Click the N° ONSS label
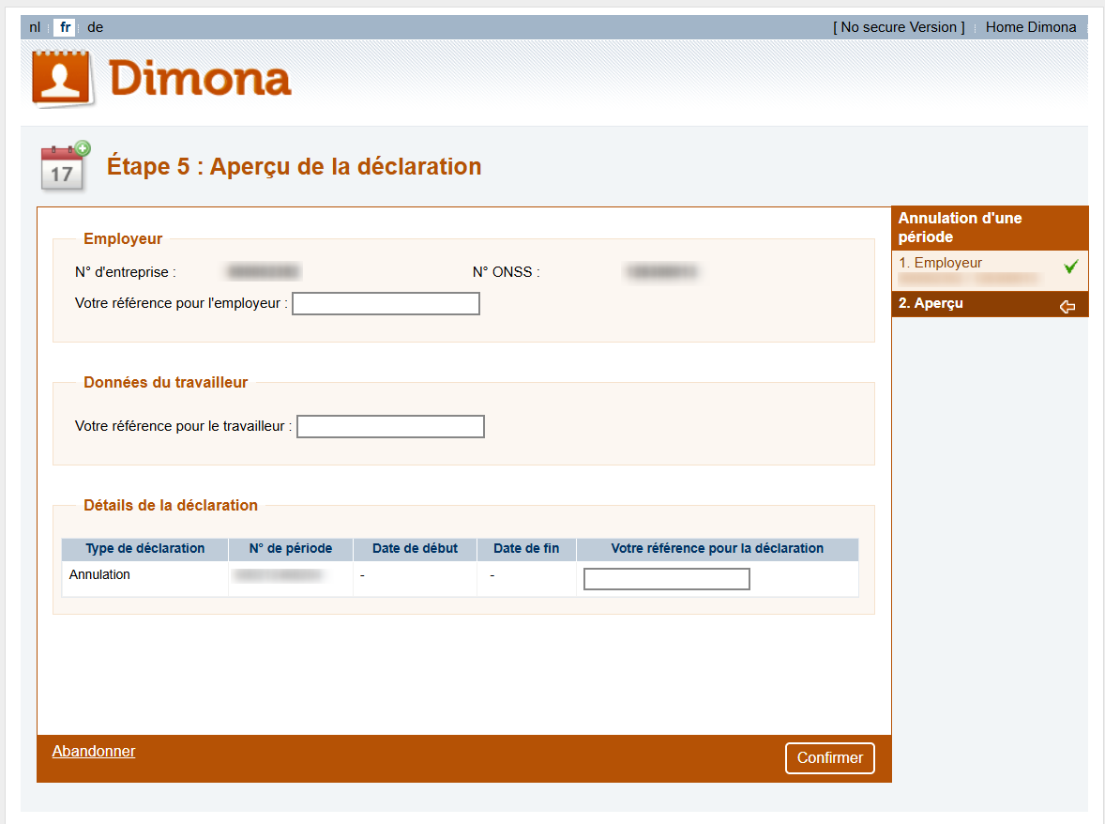1105x824 pixels. pyautogui.click(x=506, y=272)
